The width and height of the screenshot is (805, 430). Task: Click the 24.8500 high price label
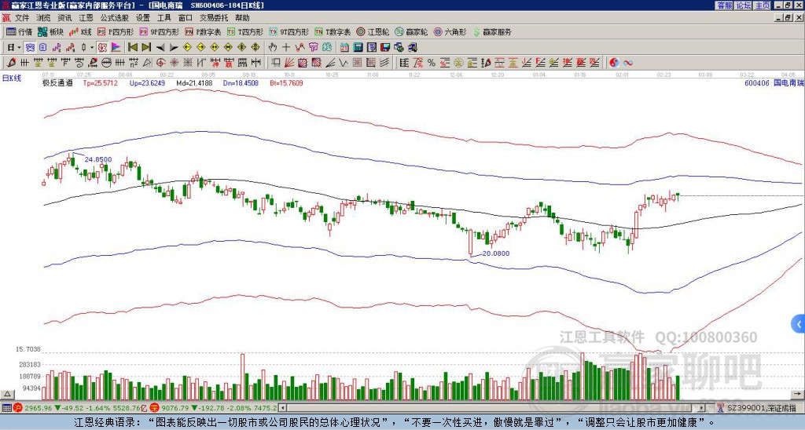pos(98,159)
